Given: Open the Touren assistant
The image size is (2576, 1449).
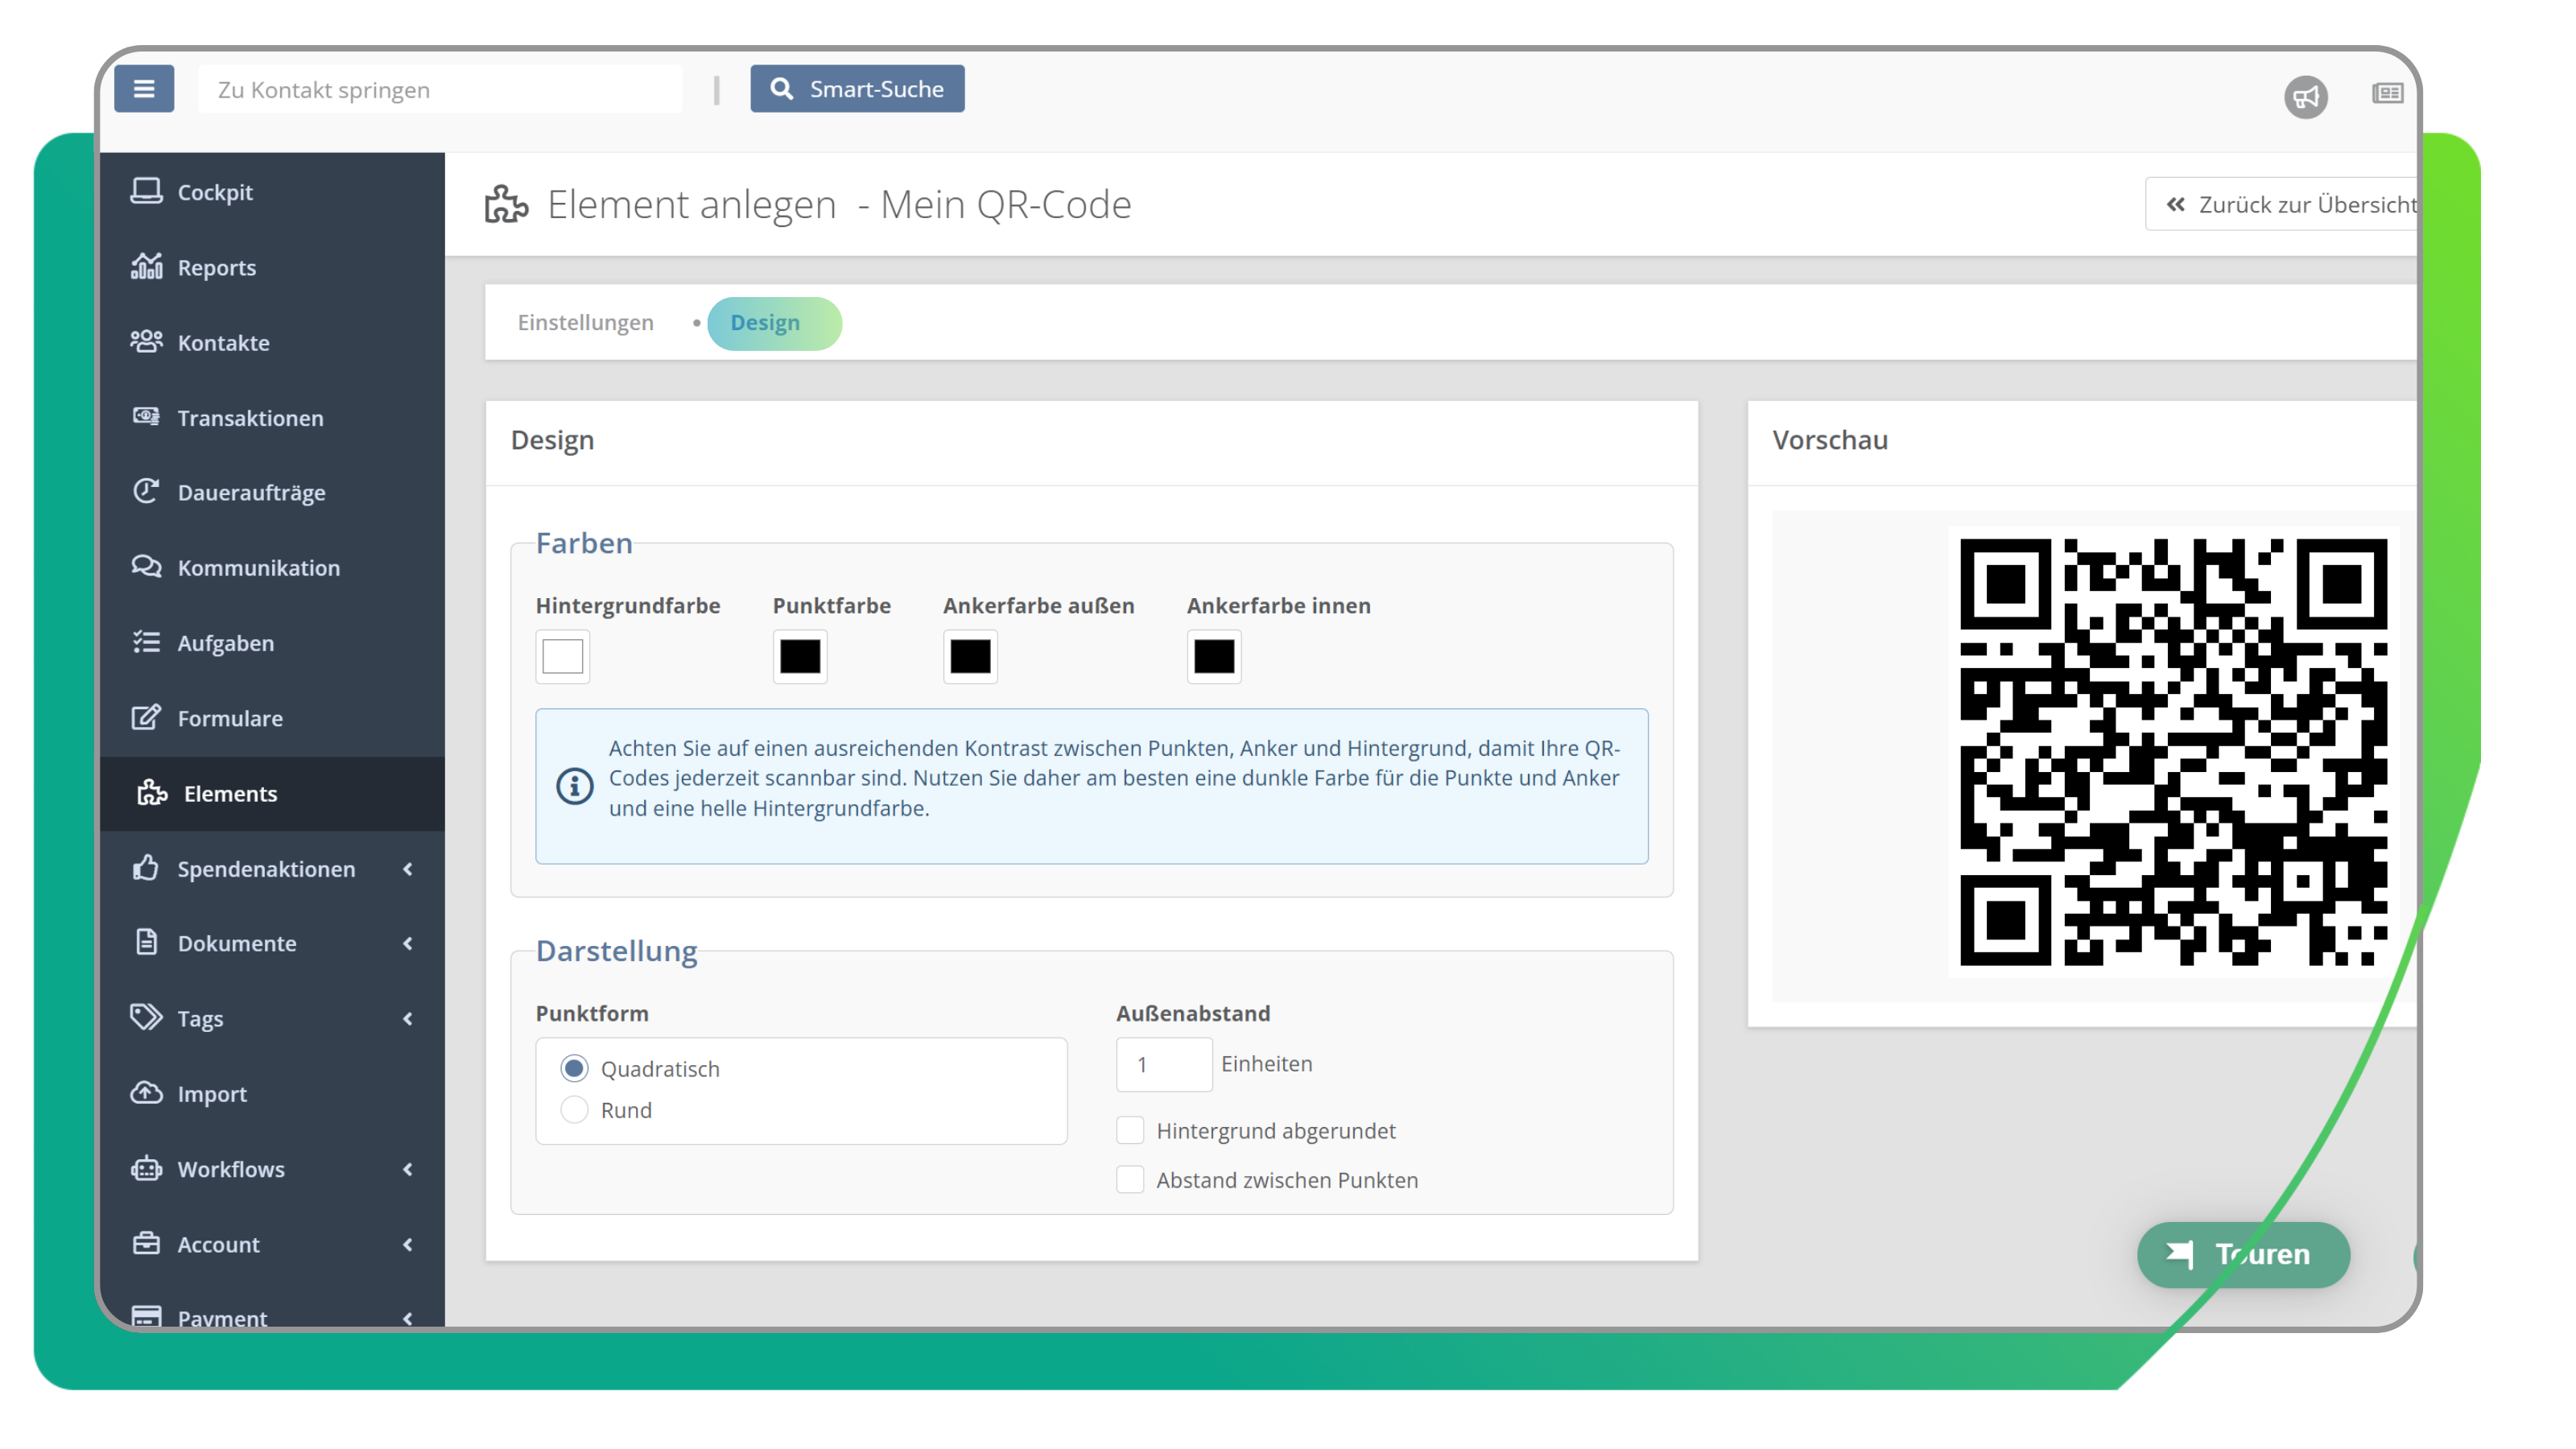Looking at the screenshot, I should 2243,1255.
